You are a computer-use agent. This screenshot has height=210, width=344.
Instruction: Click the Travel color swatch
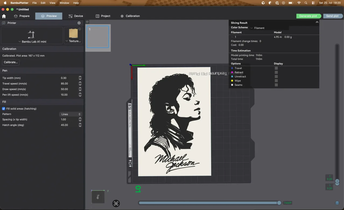point(232,68)
